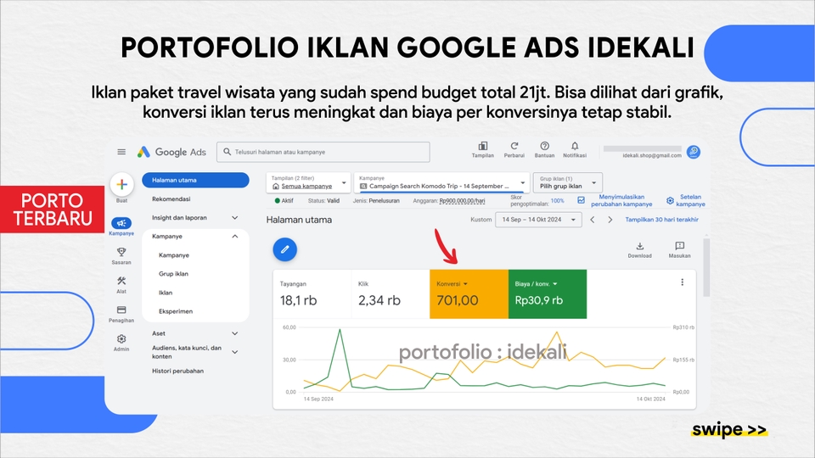Open the Admin gear icon
Screen dimensions: 815x458
pyautogui.click(x=121, y=338)
